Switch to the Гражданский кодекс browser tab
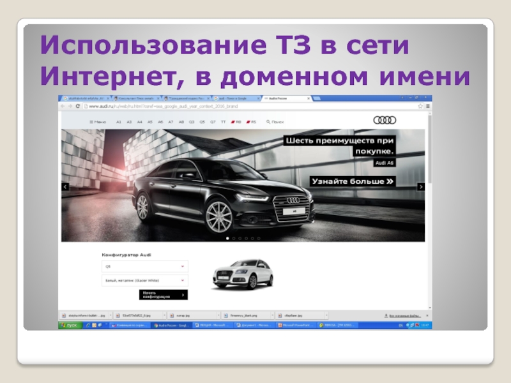Screen dimensions: 511x383 pos(186,98)
